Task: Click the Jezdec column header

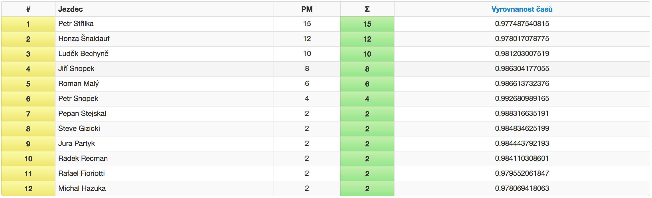Action: tap(70, 9)
